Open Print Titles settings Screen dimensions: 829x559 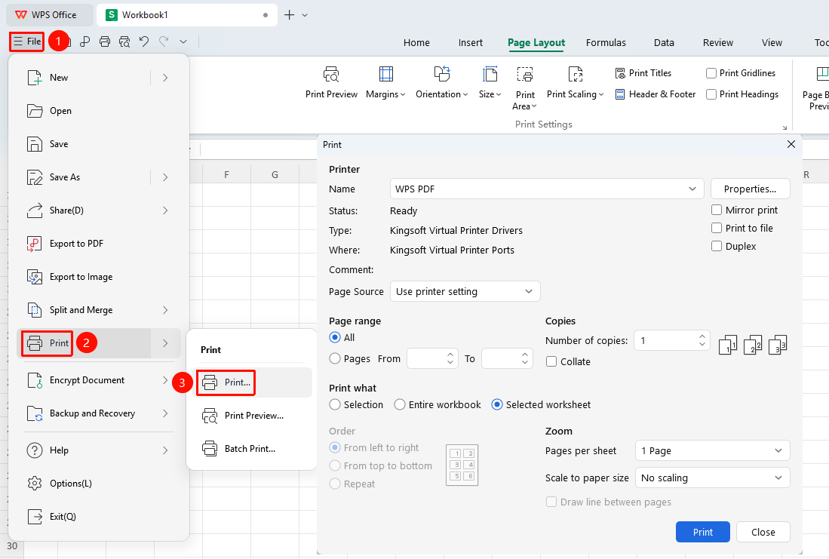643,73
